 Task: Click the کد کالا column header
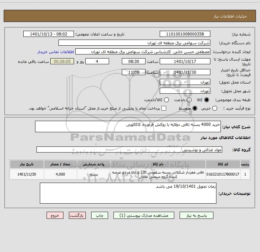tap(223, 164)
